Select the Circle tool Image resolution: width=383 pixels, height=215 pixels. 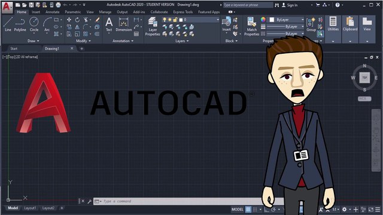34,24
